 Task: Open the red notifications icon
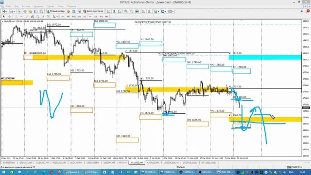click(308, 11)
